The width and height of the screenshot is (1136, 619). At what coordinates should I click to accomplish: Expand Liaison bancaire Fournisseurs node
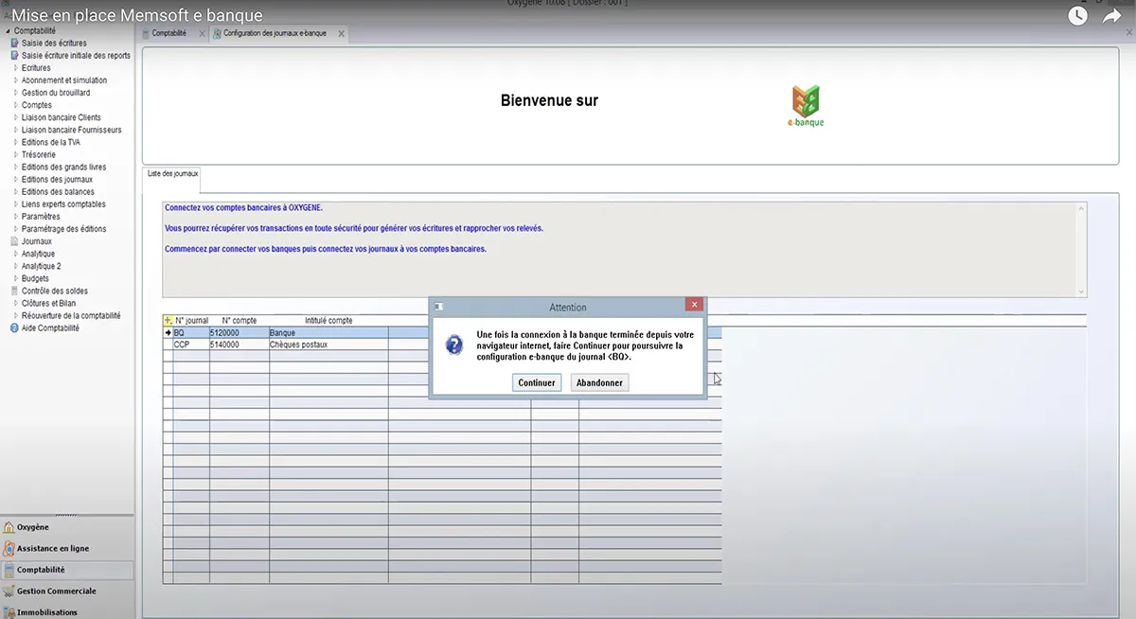(x=16, y=130)
